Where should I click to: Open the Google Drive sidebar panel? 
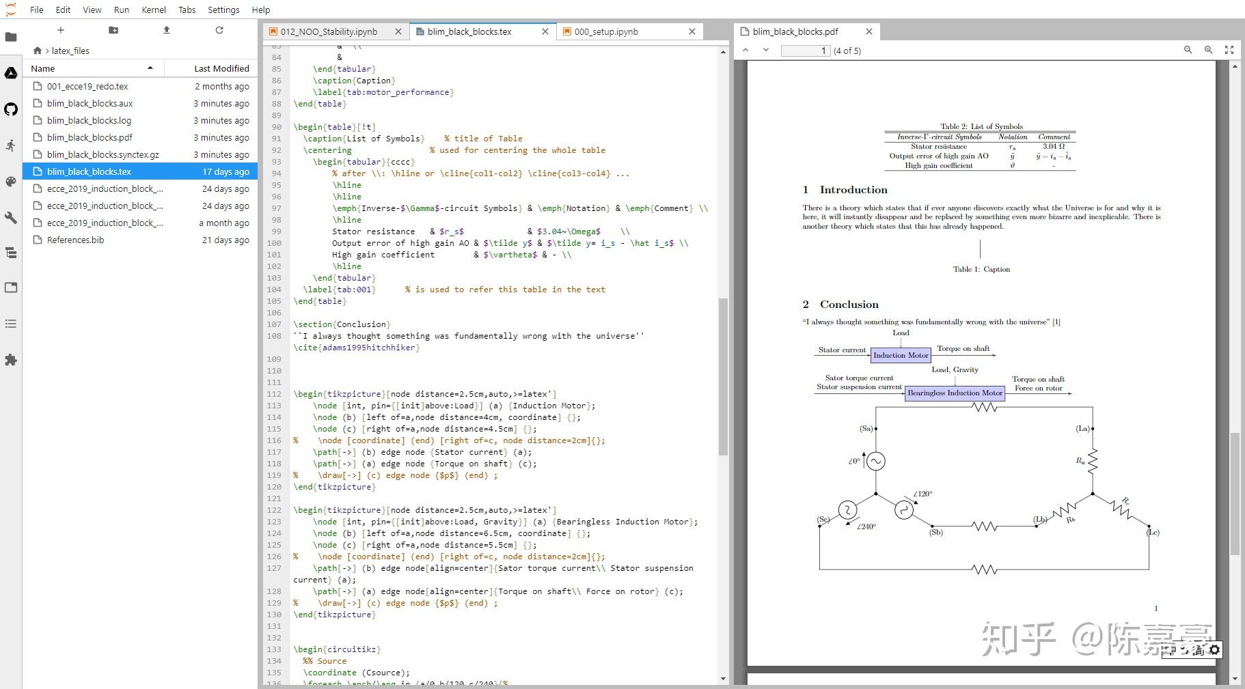click(11, 73)
